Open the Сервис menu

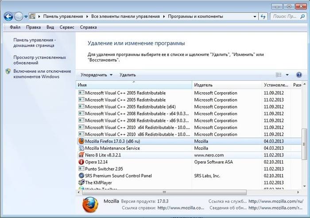(66, 27)
